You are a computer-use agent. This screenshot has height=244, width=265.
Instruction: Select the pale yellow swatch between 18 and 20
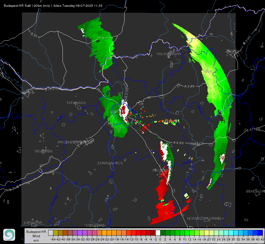tap(207, 233)
